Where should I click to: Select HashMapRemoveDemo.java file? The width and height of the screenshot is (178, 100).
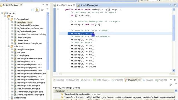click(x=29, y=77)
